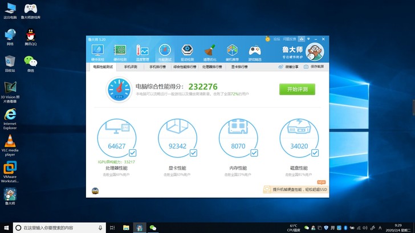Click the Bluetooth icon in system tray
415x233 pixels.
(x=345, y=228)
